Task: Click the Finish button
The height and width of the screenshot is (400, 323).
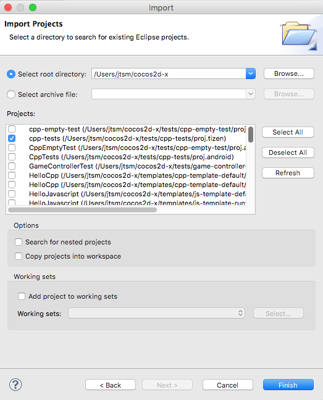Action: pyautogui.click(x=288, y=385)
